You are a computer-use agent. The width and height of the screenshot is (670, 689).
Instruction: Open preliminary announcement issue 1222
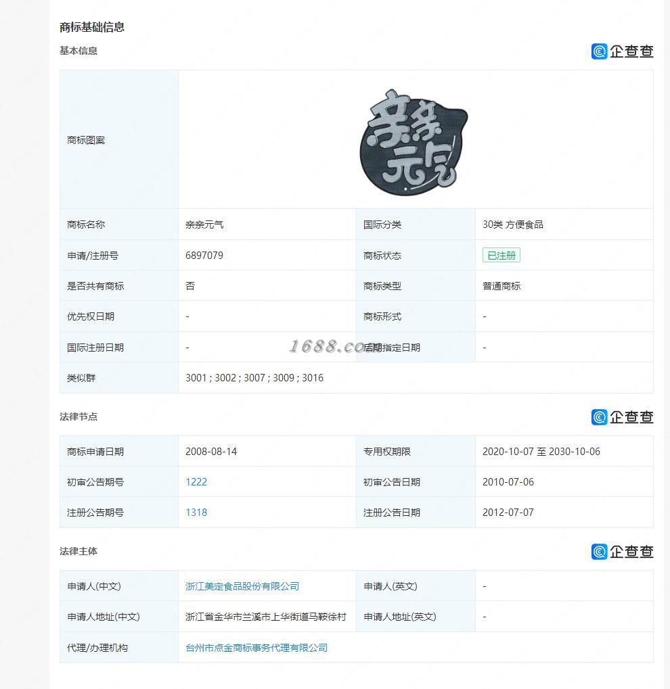click(196, 482)
